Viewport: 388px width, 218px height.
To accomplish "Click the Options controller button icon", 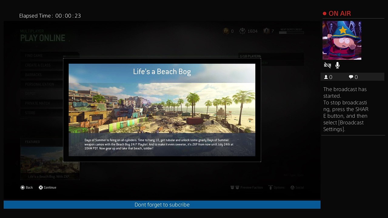I will click(271, 187).
